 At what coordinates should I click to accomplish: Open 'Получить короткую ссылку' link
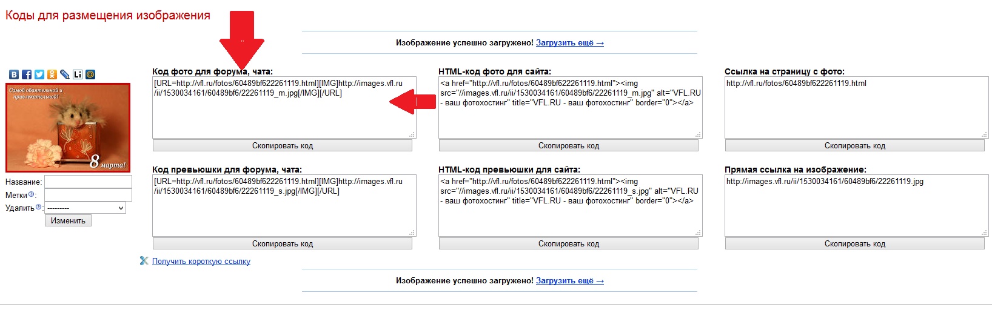coord(201,262)
